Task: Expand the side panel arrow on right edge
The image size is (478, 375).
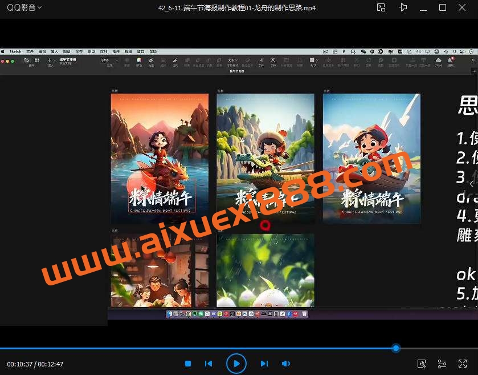Action: tap(471, 183)
